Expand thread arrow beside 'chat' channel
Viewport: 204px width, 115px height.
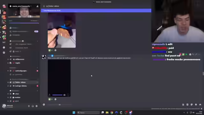pyautogui.click(x=8, y=94)
